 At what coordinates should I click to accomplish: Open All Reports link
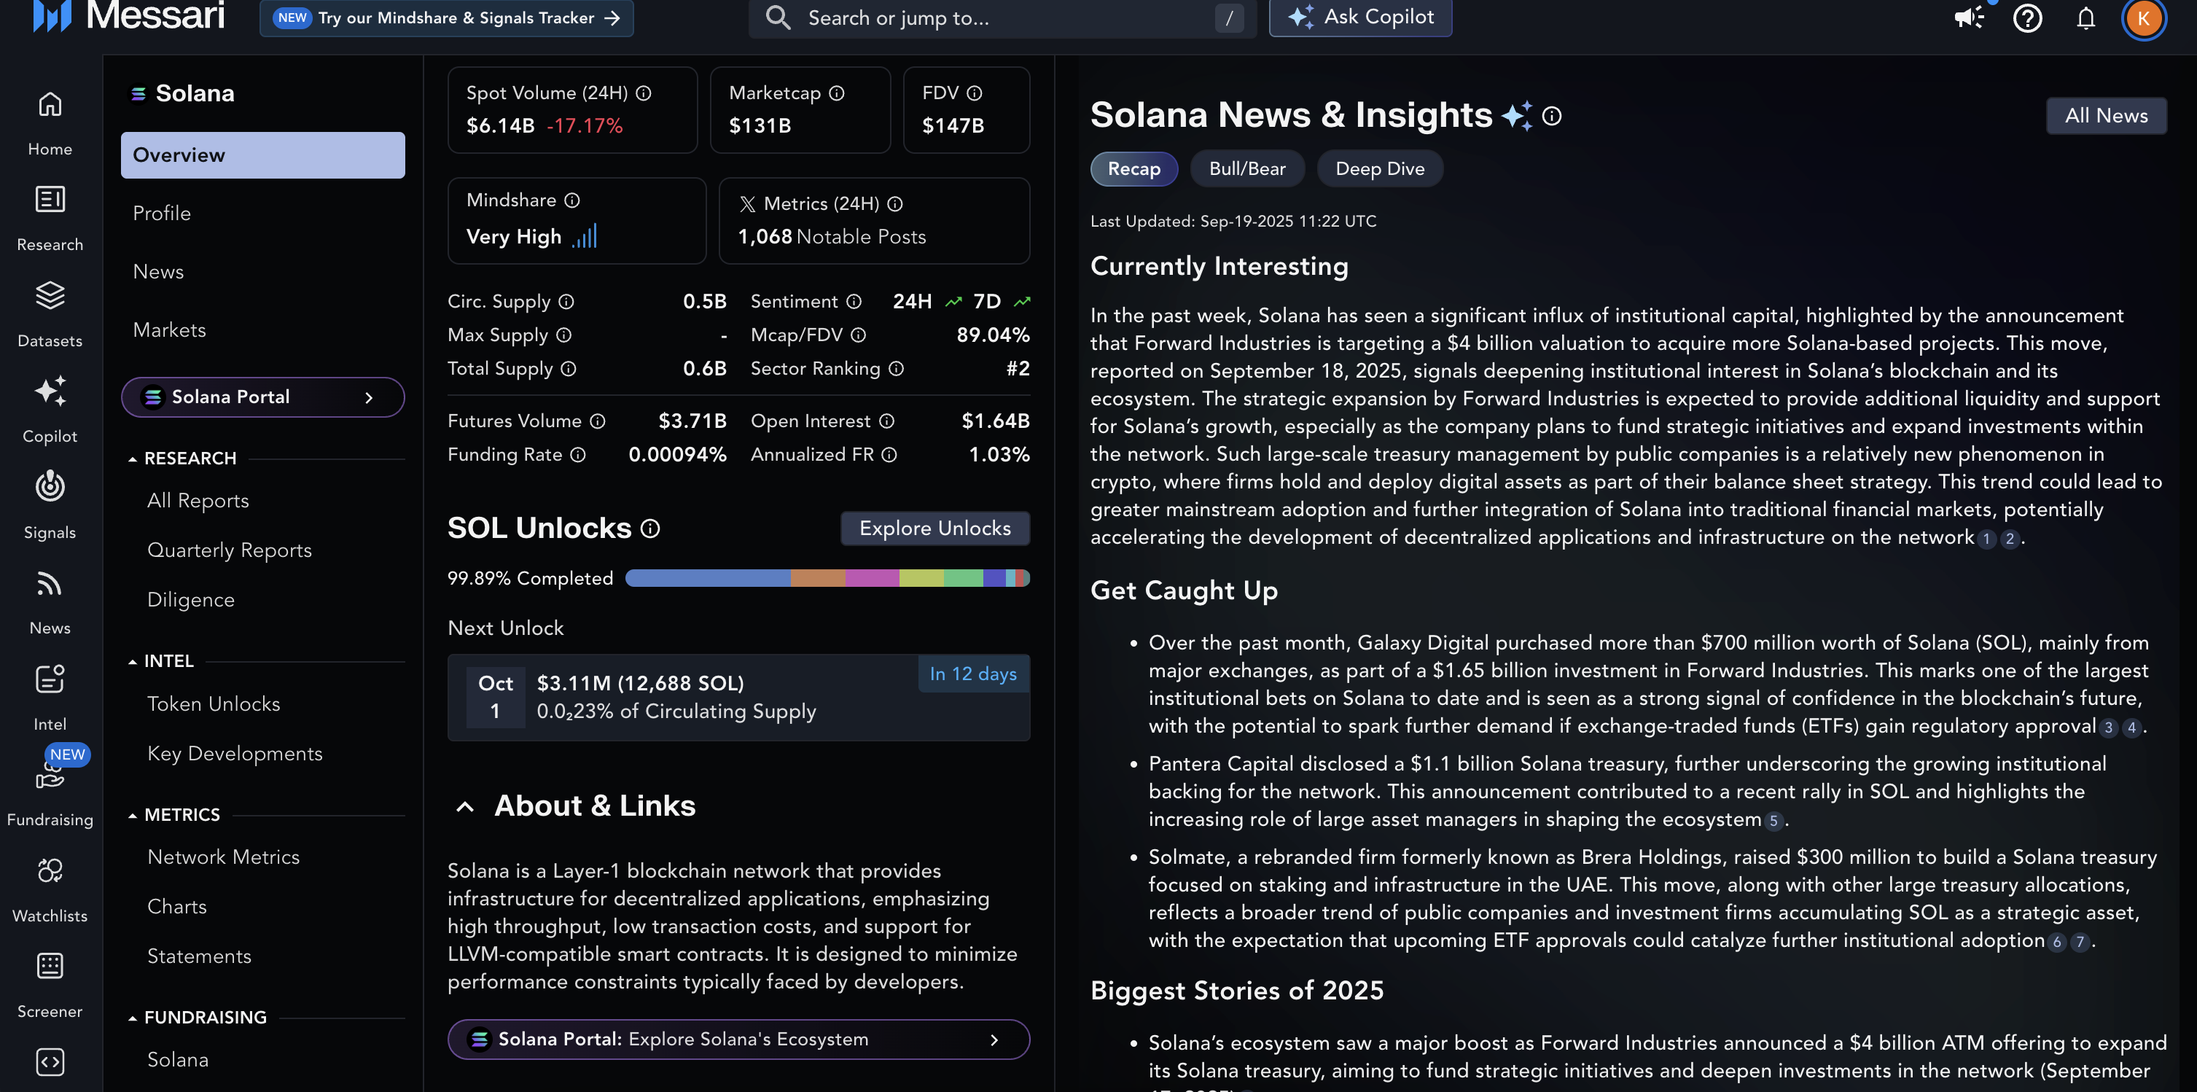click(198, 501)
